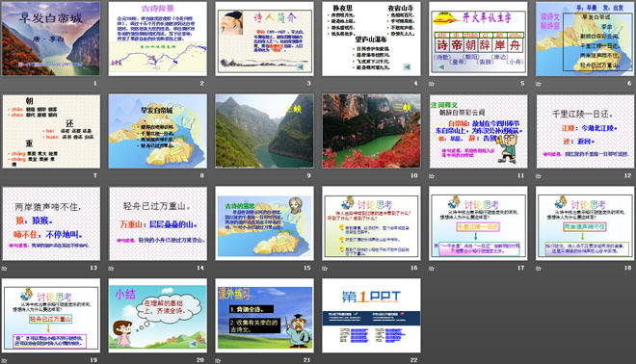Select slide 5 开火车认生字

pos(478,39)
